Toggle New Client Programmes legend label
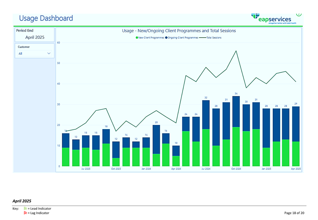The height and width of the screenshot is (220, 318). tap(151, 38)
